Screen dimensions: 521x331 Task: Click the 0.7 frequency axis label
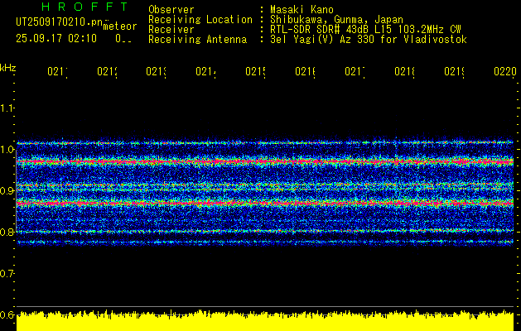point(7,273)
